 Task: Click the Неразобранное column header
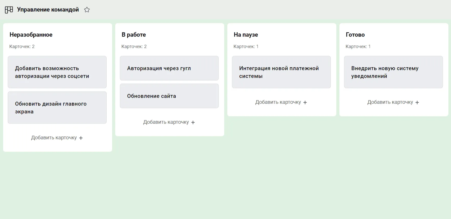pyautogui.click(x=31, y=35)
